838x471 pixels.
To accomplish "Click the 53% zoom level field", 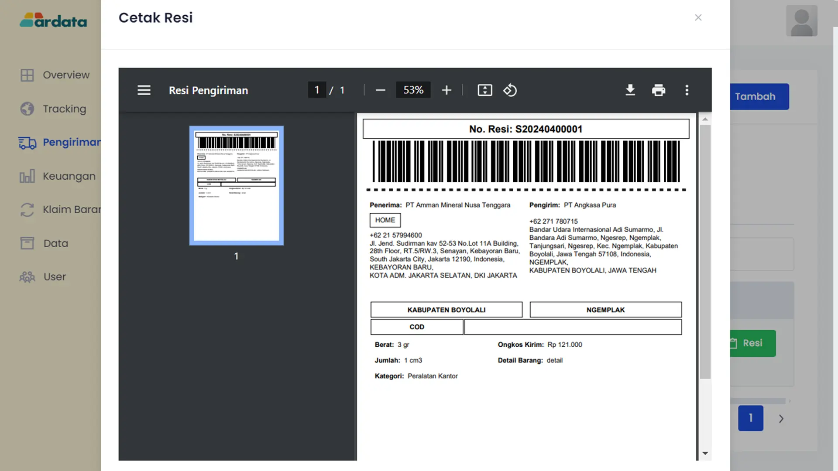I will (x=413, y=90).
